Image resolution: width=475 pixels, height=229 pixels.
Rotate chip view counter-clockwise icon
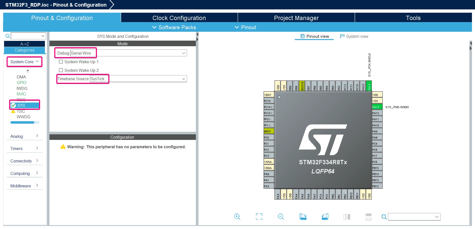click(x=325, y=217)
